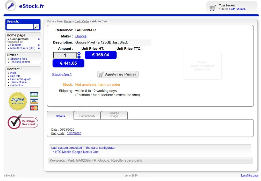Open Terms of sale link
Screen dimensions: 261x181
click(18, 82)
